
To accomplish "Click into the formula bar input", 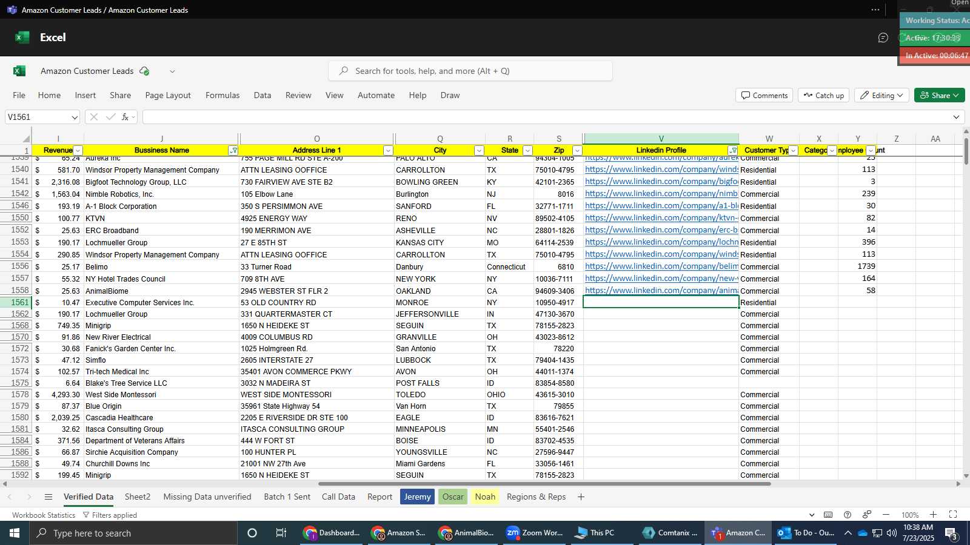I will (x=546, y=117).
